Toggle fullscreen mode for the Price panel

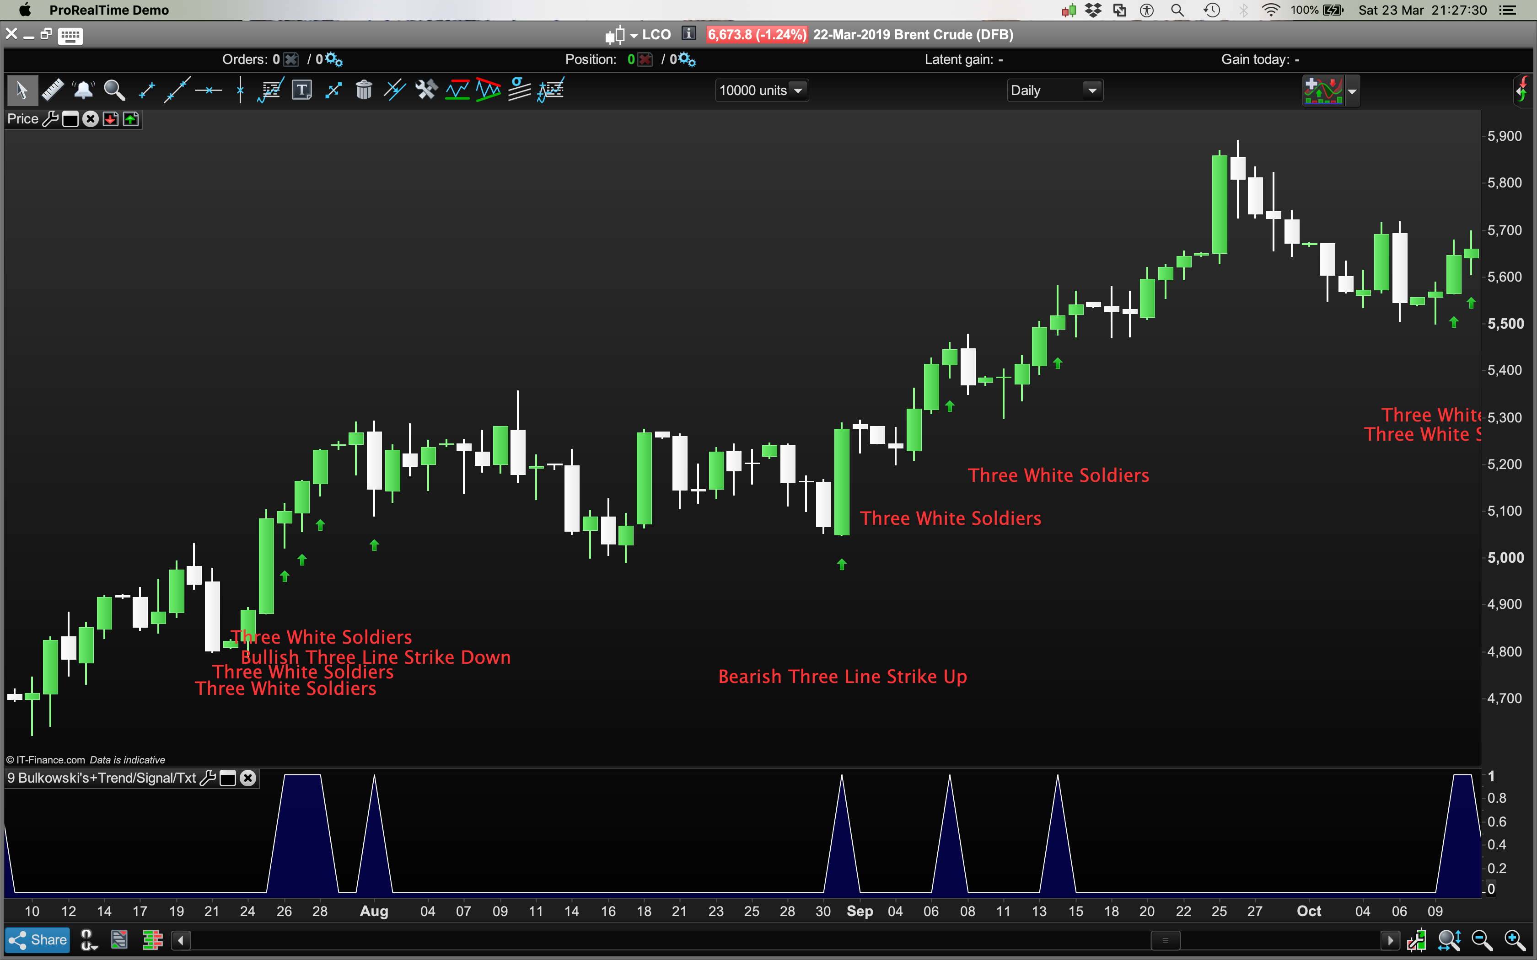click(70, 119)
